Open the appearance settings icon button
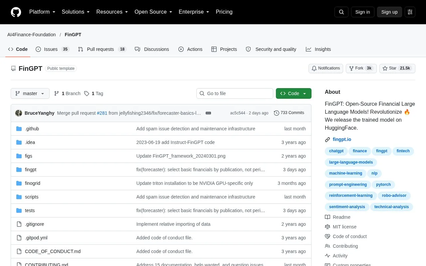The width and height of the screenshot is (426, 266). 410,12
